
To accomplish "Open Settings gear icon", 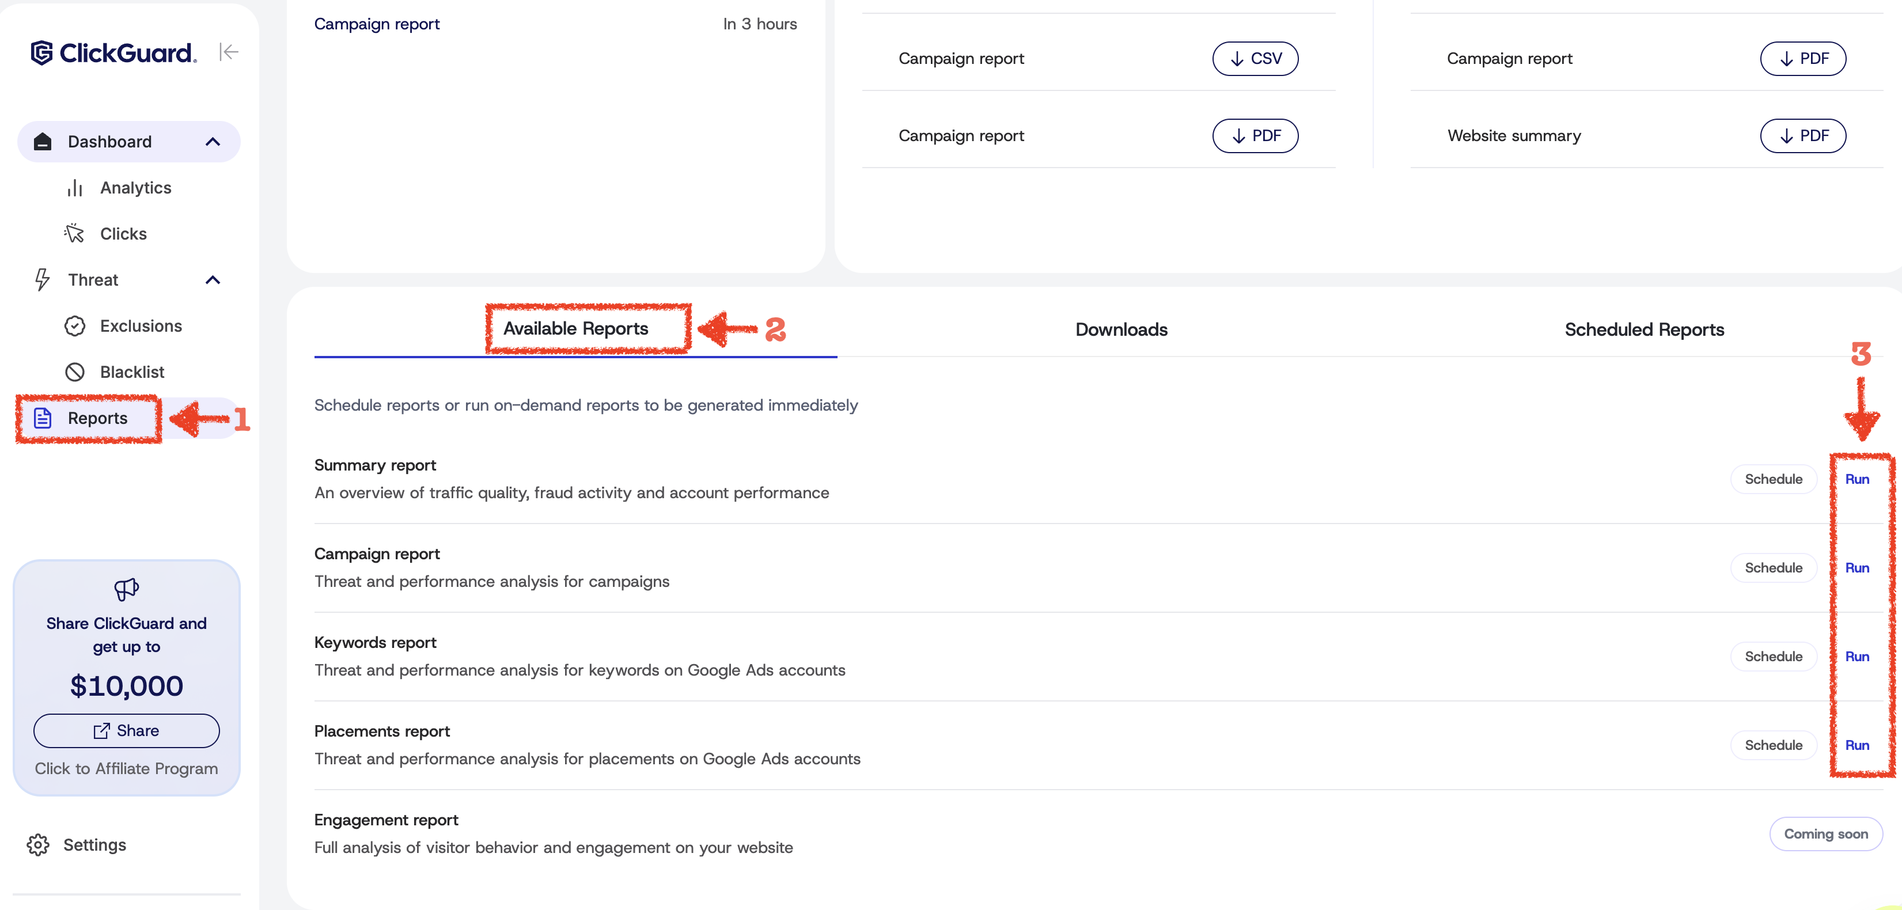I will [39, 845].
